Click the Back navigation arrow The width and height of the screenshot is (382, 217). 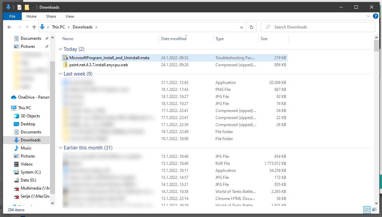tap(9, 27)
